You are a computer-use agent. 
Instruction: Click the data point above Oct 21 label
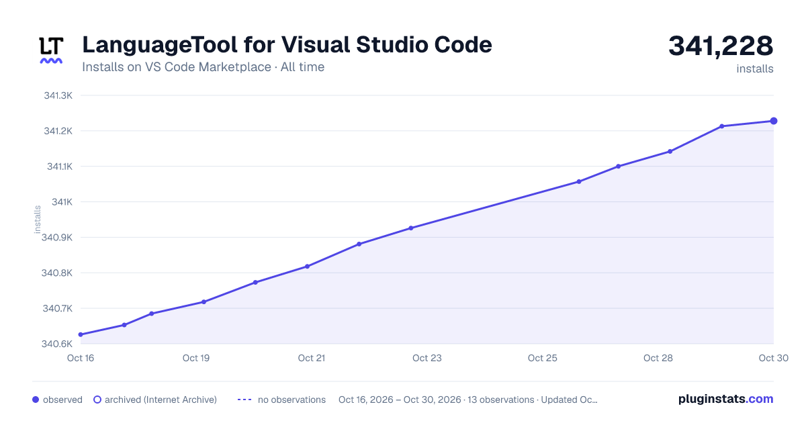coord(307,267)
